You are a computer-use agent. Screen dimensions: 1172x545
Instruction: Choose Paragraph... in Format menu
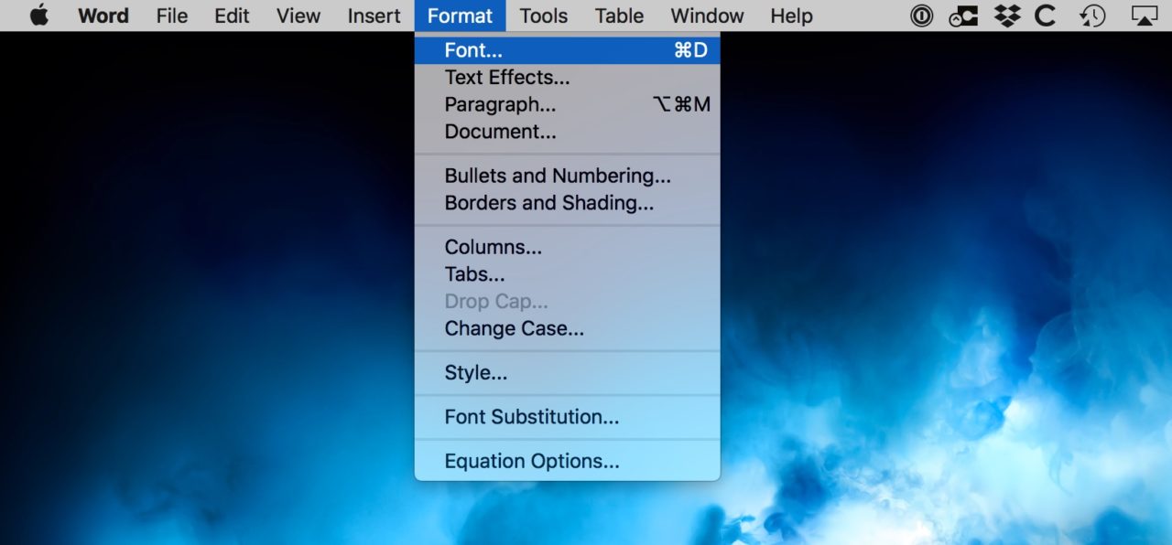coord(568,104)
